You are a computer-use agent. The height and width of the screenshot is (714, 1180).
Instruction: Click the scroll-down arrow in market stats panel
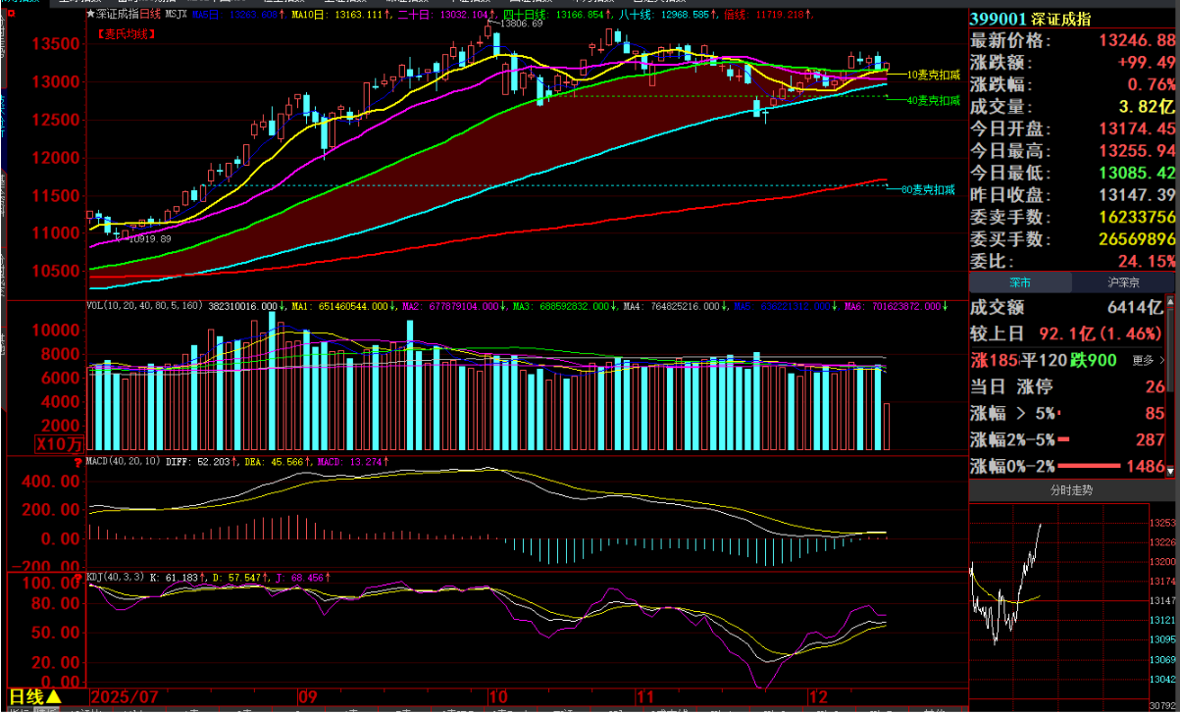coord(1171,470)
